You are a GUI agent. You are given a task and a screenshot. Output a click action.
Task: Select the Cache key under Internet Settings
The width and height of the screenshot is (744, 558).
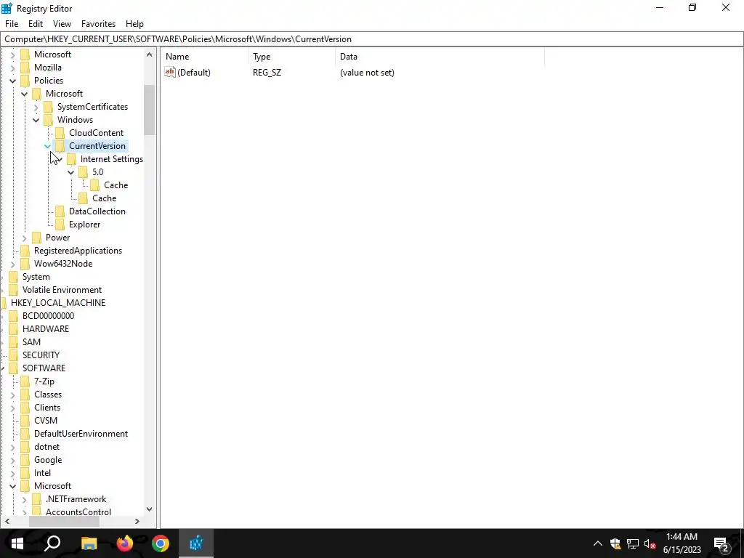click(105, 198)
